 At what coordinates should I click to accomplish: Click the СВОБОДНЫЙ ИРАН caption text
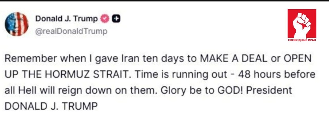pos(302,40)
